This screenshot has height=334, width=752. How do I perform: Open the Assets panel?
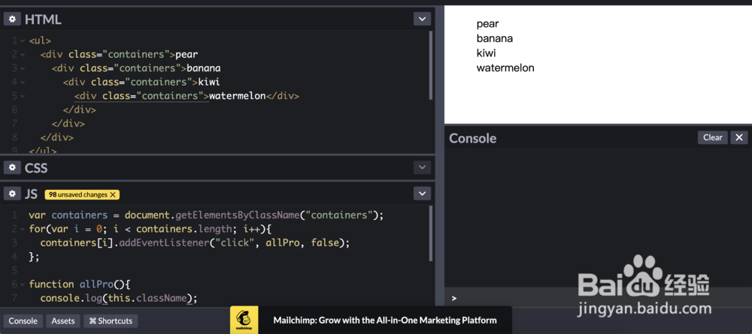(63, 320)
